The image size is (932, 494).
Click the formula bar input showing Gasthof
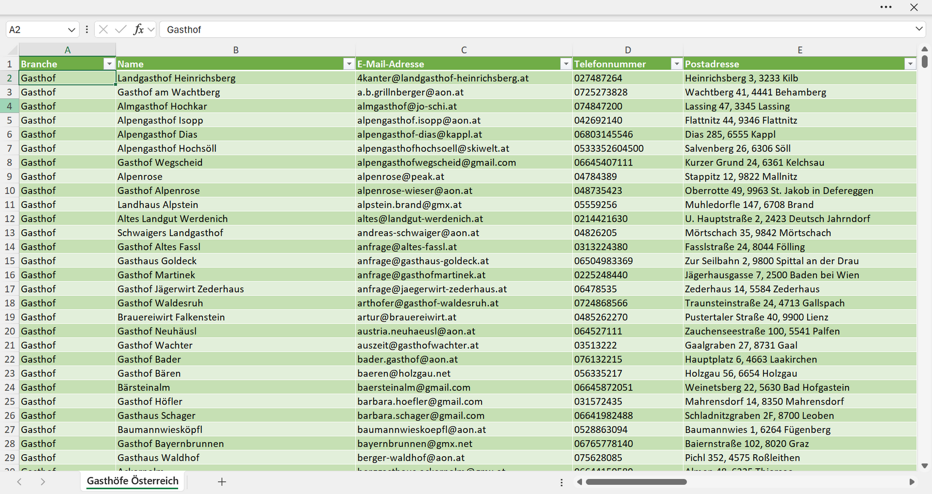(536, 29)
